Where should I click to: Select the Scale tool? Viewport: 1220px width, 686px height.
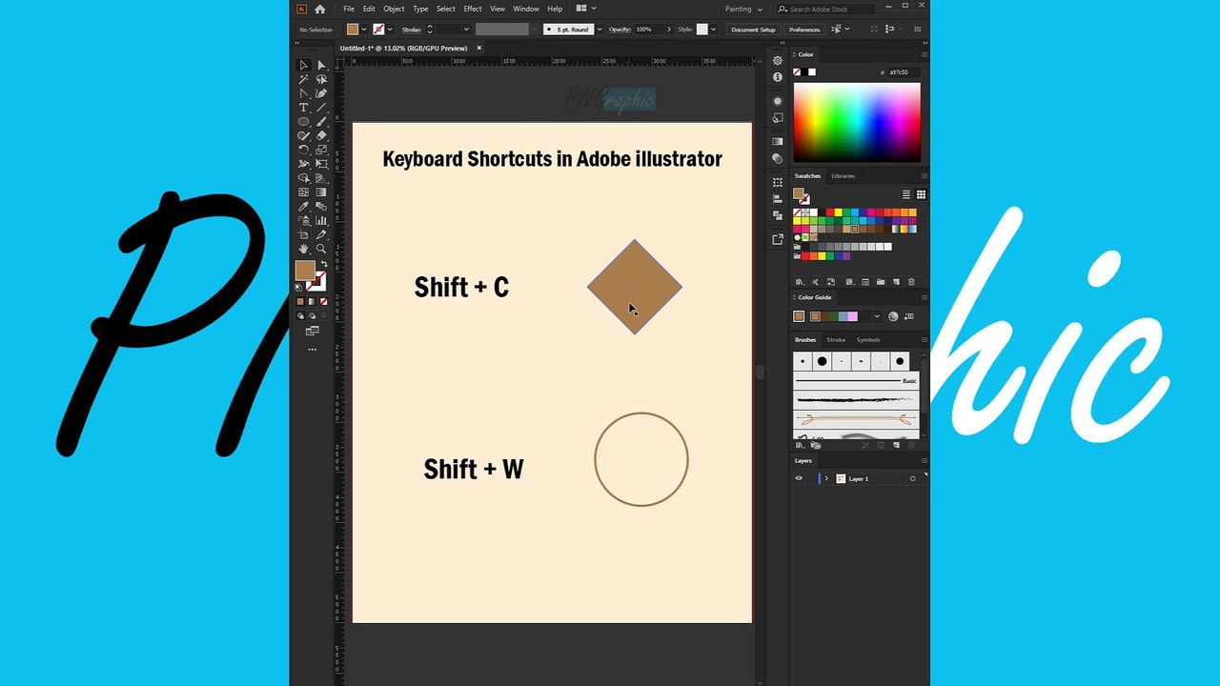pyautogui.click(x=321, y=150)
